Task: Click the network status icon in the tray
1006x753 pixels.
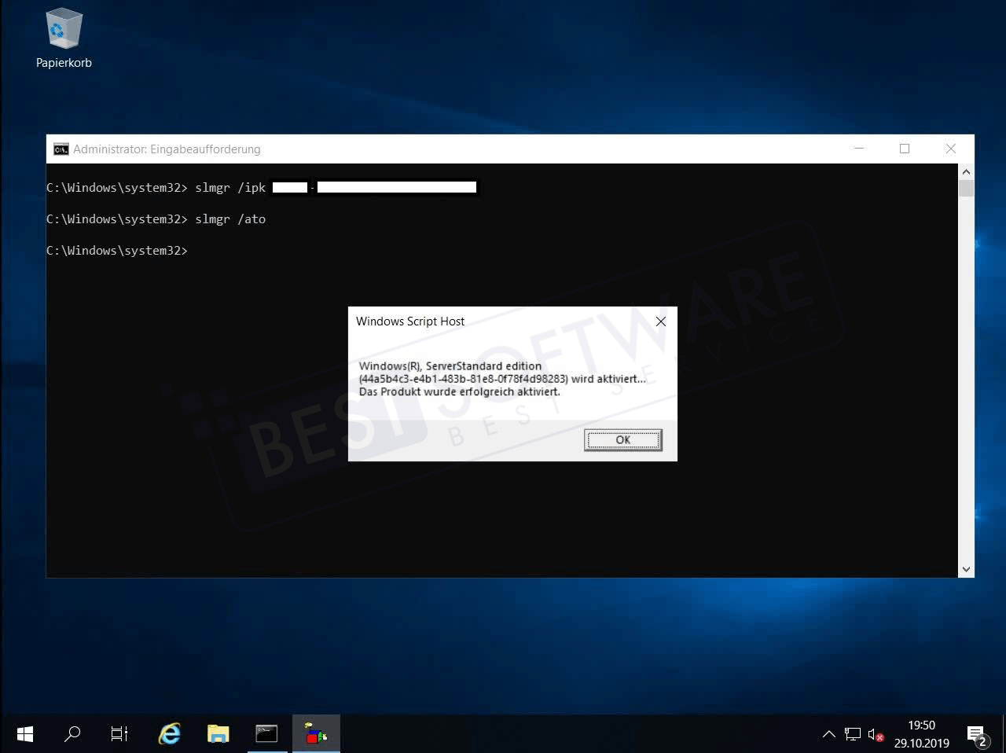Action: [853, 733]
